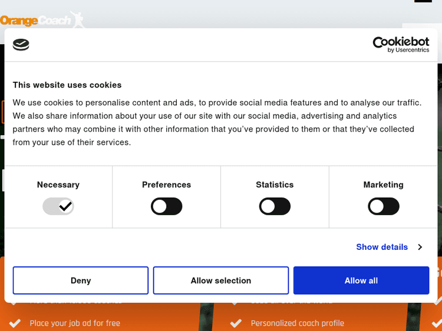This screenshot has width=442, height=331.
Task: Click the 'This website uses cookies' heading
Action: (x=67, y=85)
